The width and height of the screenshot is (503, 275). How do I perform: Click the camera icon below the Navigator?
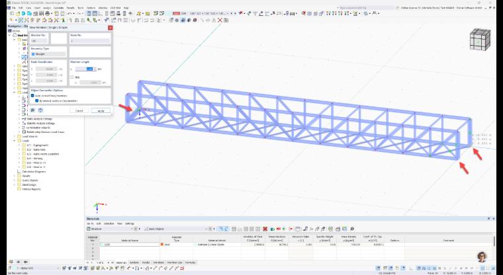(26, 262)
